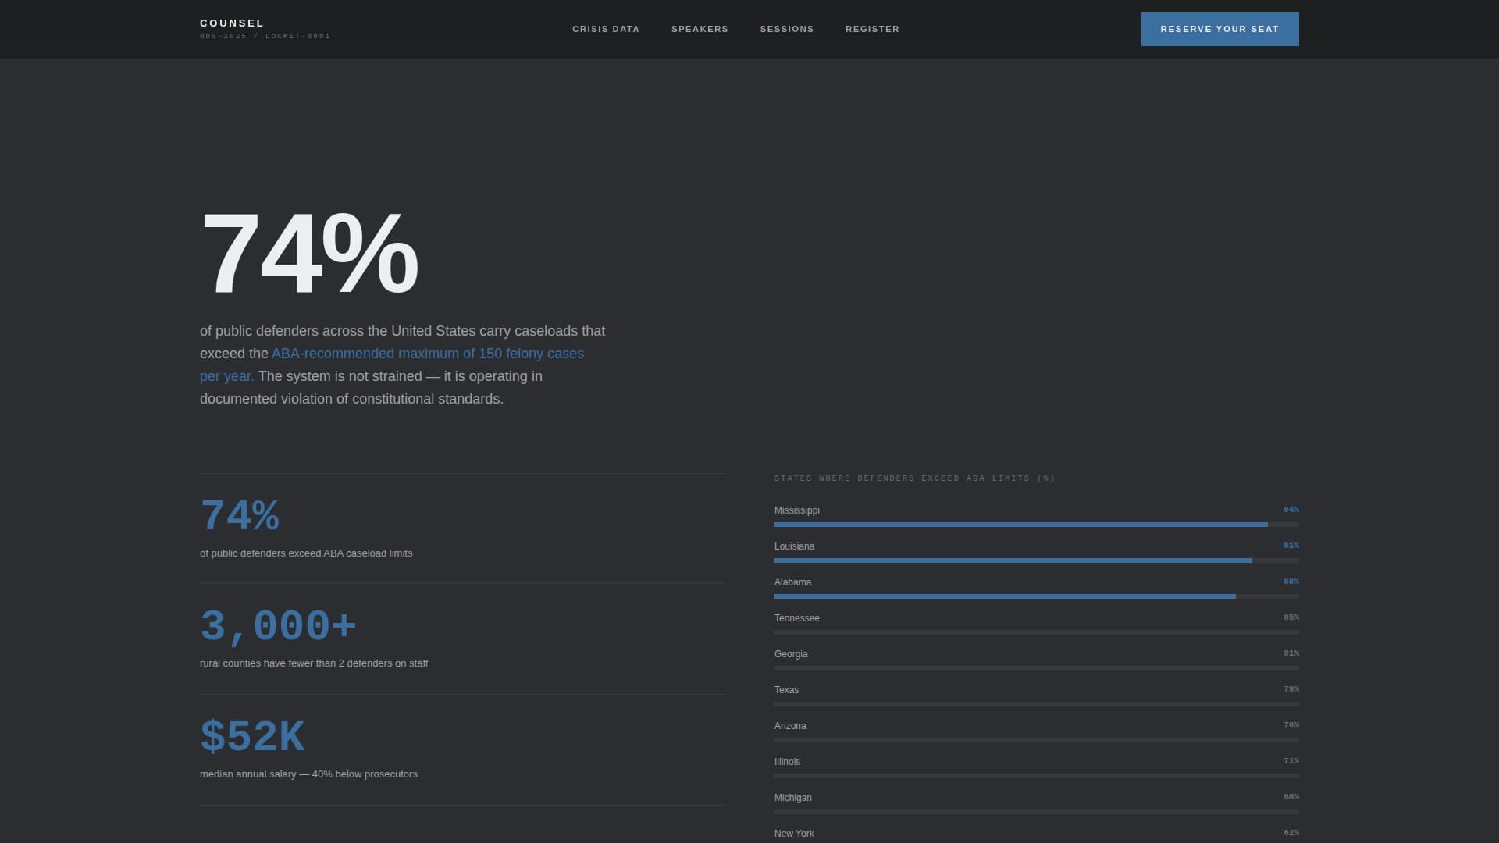
Task: Select the Mississippi state label
Action: coord(797,510)
